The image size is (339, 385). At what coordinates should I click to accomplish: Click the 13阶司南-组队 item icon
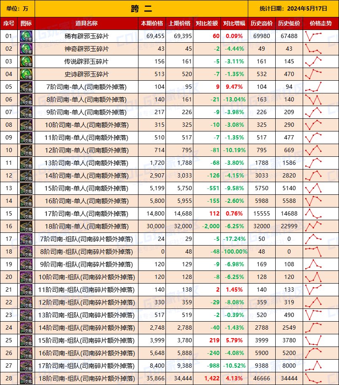point(26,315)
